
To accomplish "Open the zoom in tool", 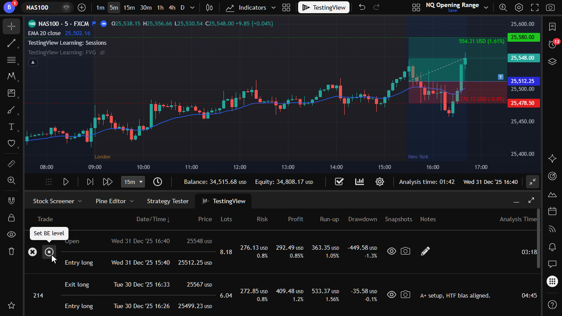I will click(x=11, y=180).
